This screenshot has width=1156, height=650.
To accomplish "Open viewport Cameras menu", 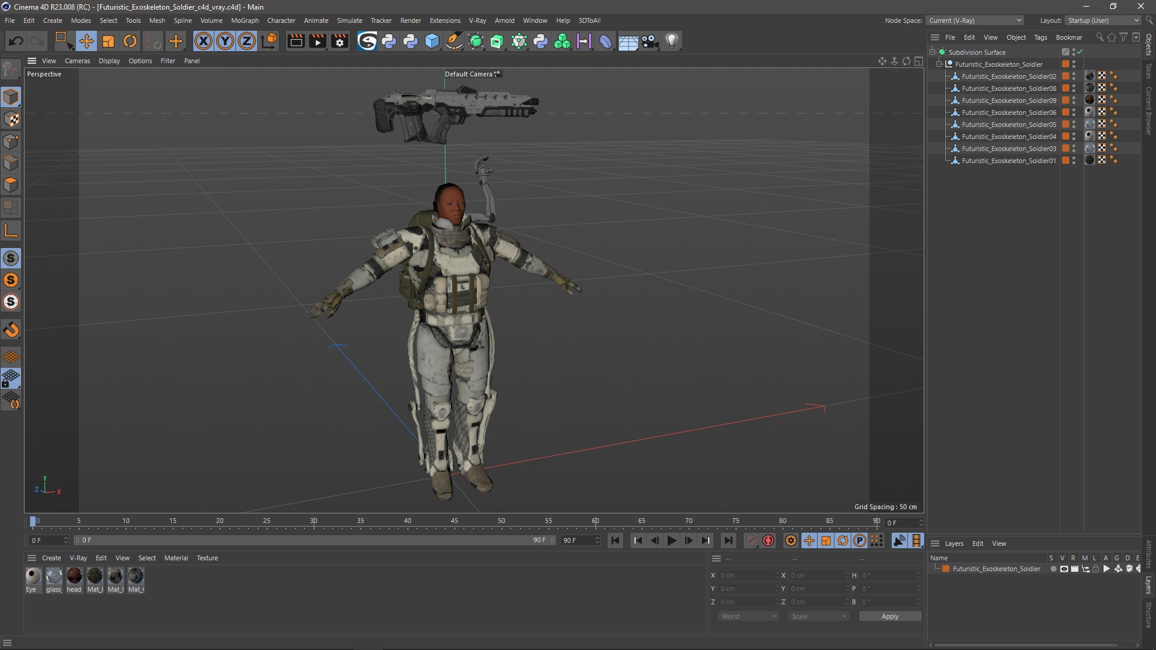I will [77, 61].
